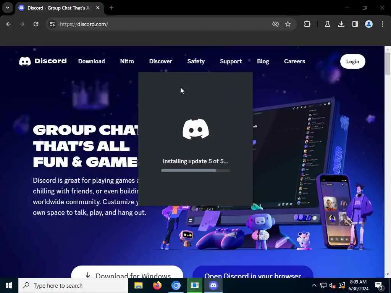Open the Safety page link
Image resolution: width=391 pixels, height=293 pixels.
[196, 61]
